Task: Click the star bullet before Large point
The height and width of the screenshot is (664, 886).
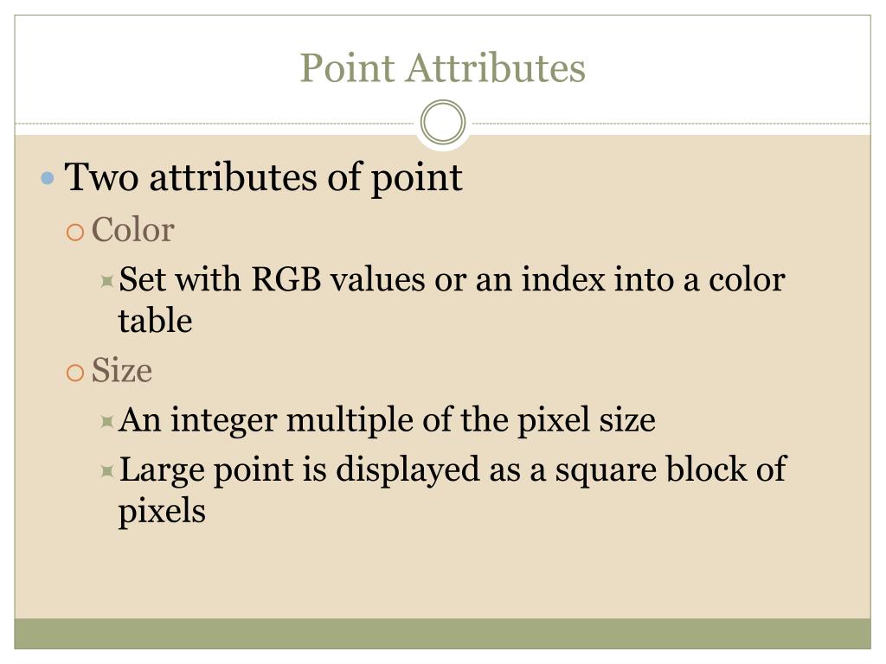Action: coord(106,470)
